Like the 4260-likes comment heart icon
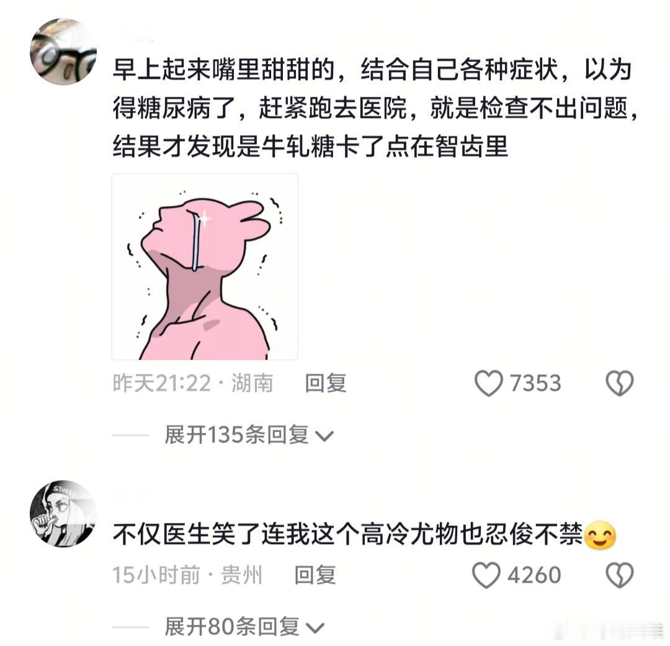The width and height of the screenshot is (670, 646). click(486, 575)
